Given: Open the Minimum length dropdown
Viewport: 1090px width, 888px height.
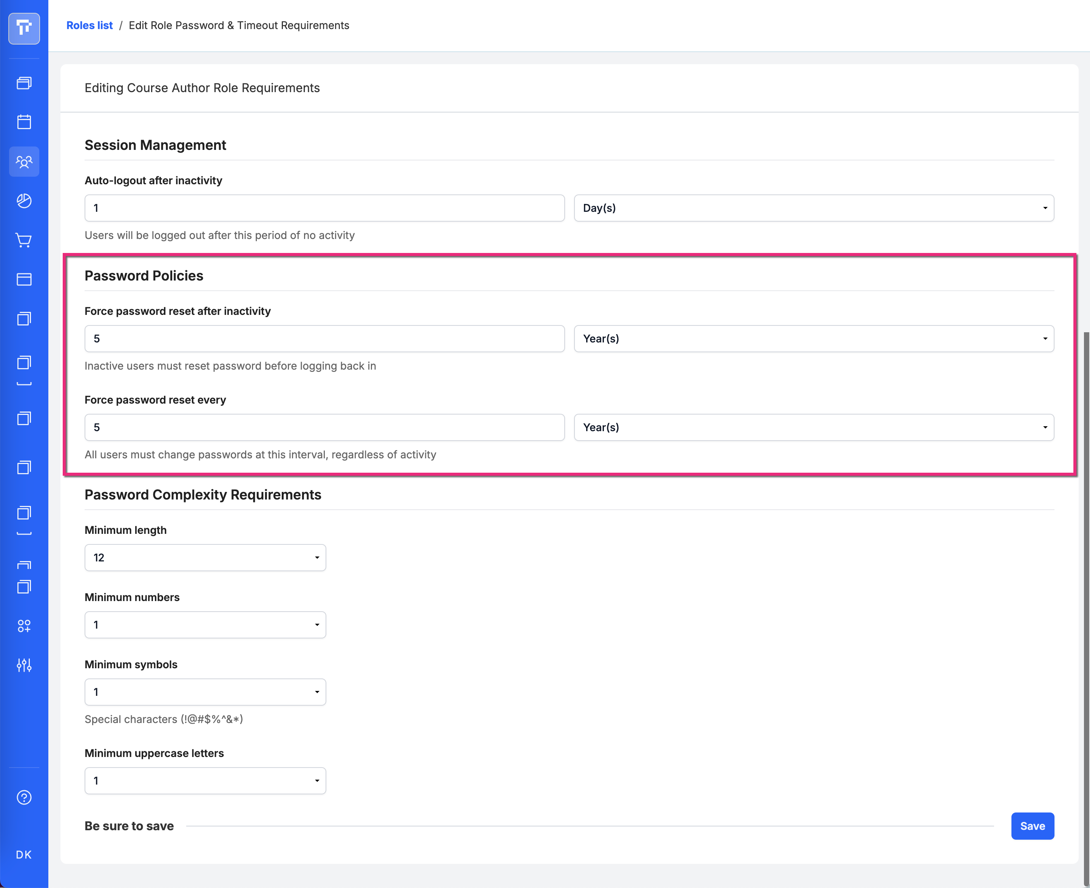Looking at the screenshot, I should (205, 558).
